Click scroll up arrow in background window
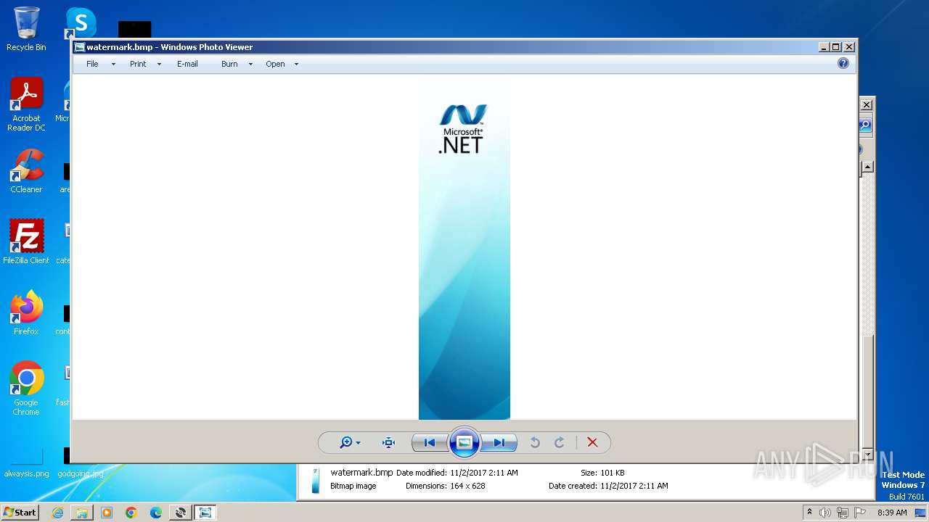 pos(867,167)
